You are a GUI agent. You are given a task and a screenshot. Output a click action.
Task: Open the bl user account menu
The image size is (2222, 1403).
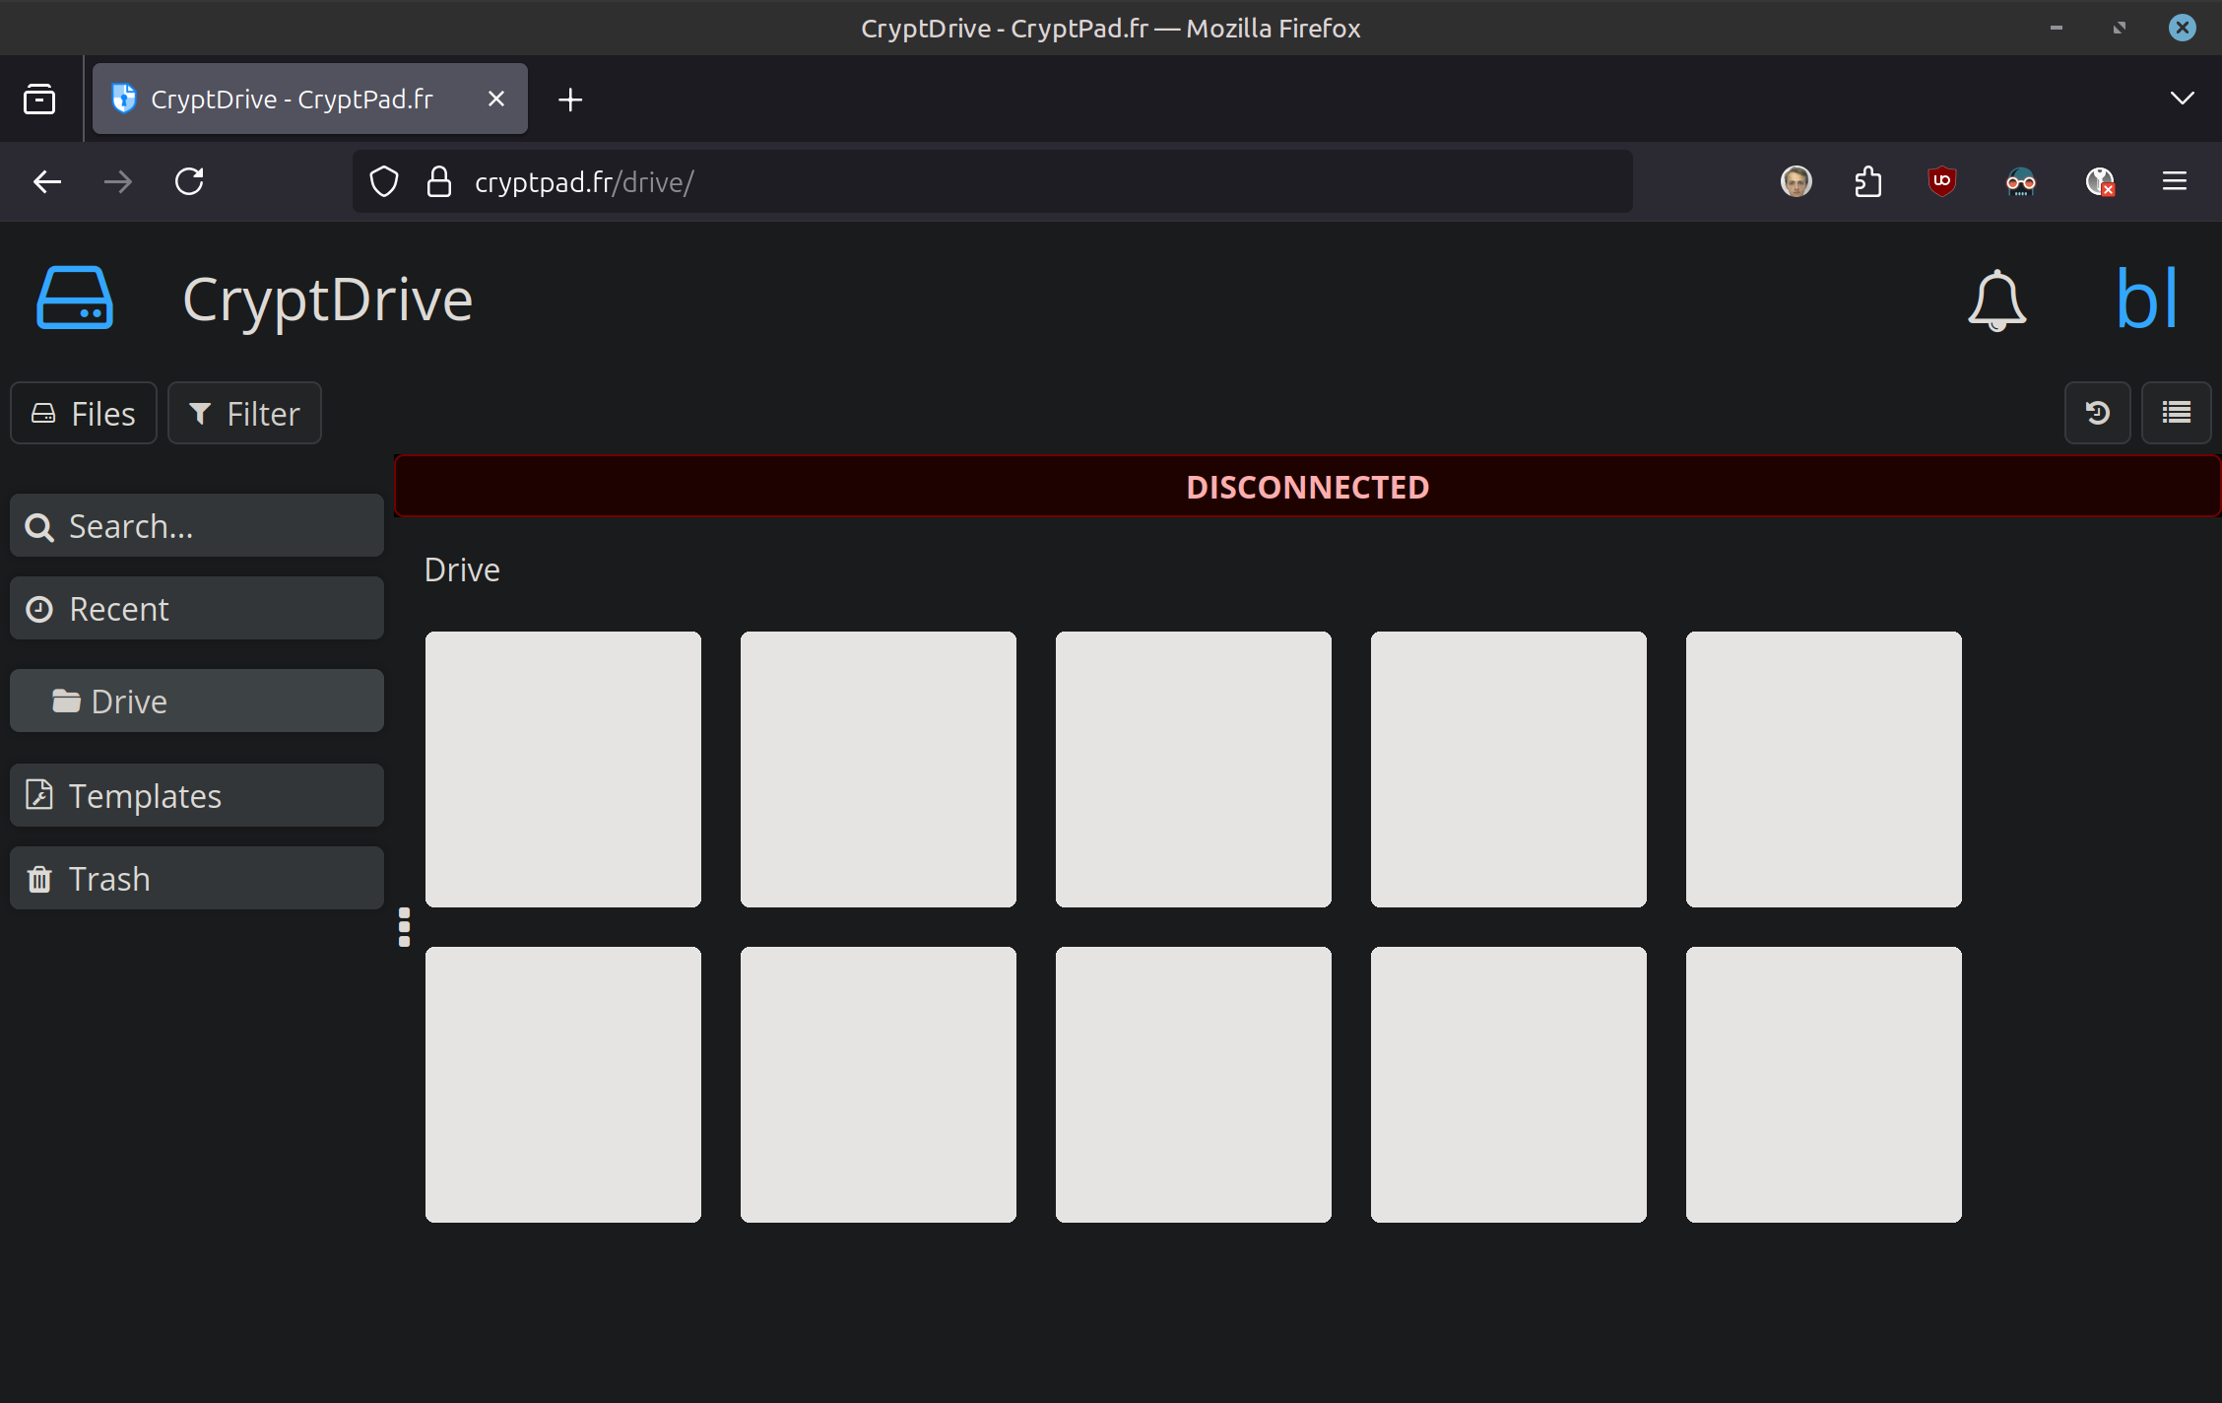tap(2146, 300)
